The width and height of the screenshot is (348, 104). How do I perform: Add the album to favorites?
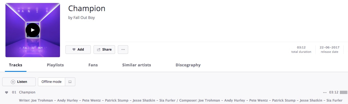coord(78,50)
